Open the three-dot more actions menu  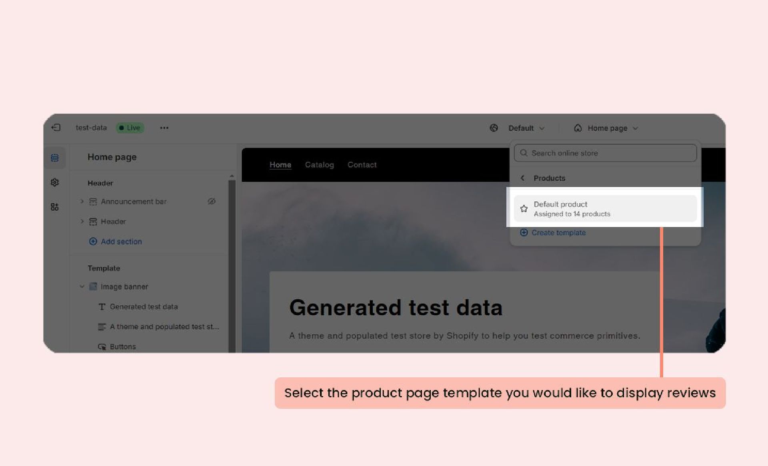[x=164, y=128]
